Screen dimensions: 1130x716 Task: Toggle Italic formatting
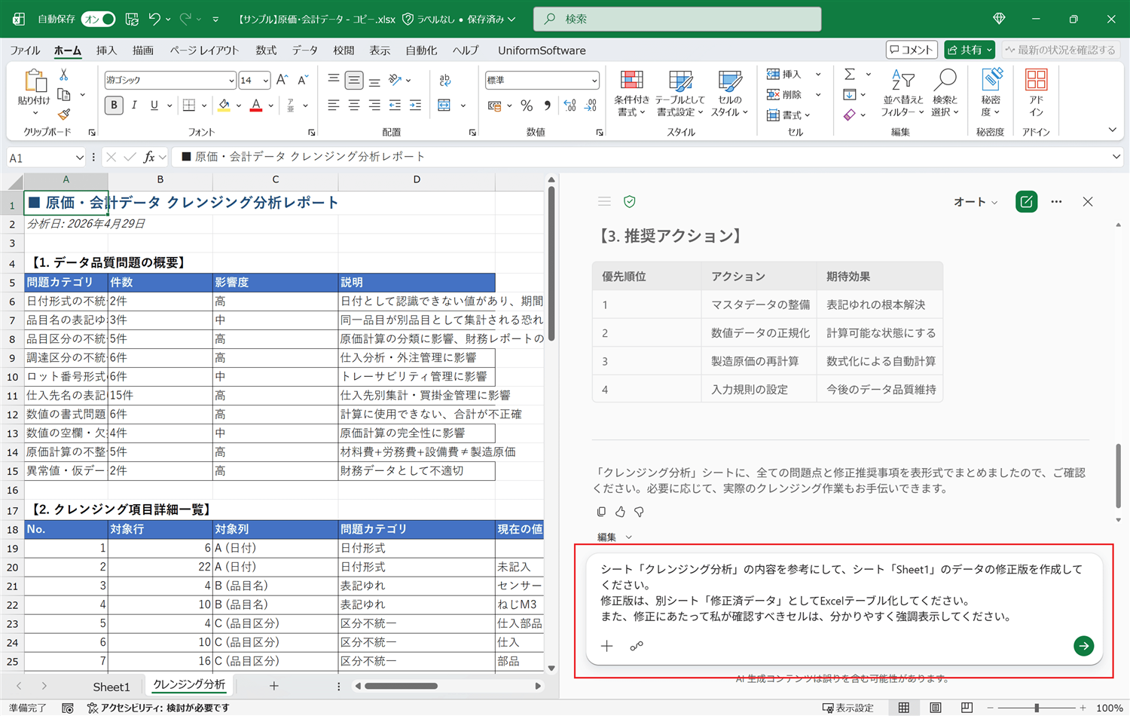tap(133, 105)
